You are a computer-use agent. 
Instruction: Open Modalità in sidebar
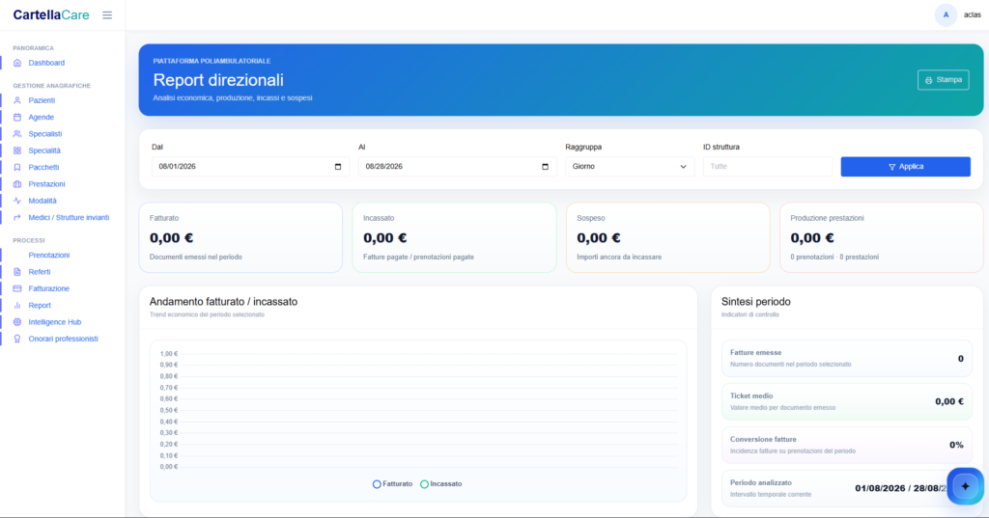[x=42, y=201]
